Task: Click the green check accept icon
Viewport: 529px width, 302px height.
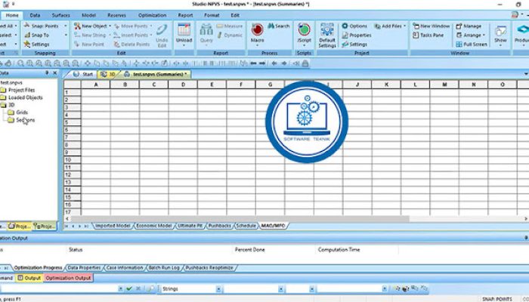Action: [129, 289]
